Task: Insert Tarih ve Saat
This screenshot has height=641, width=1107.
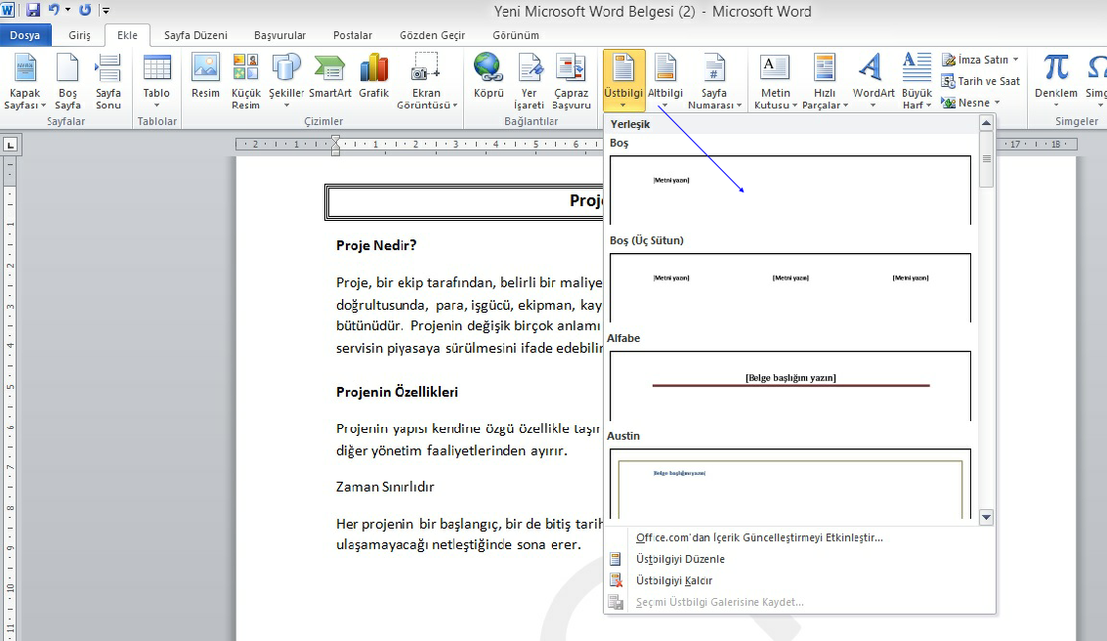Action: pyautogui.click(x=981, y=81)
